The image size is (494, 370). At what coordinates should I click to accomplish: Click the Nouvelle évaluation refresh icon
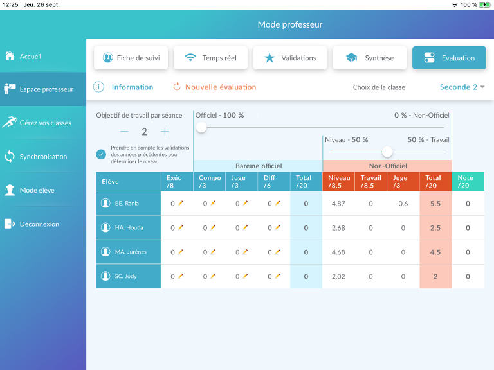[x=177, y=87]
